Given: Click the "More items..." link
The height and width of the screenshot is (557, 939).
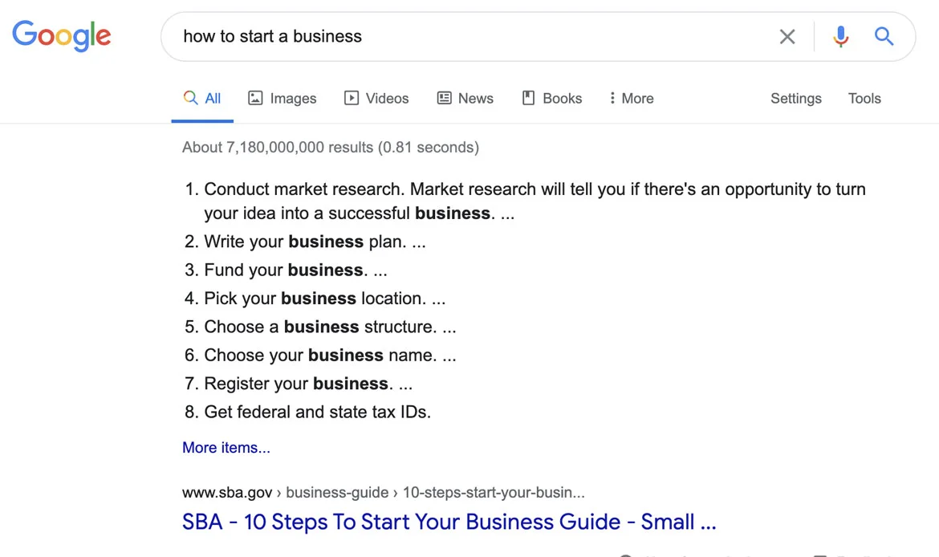Looking at the screenshot, I should [x=226, y=448].
